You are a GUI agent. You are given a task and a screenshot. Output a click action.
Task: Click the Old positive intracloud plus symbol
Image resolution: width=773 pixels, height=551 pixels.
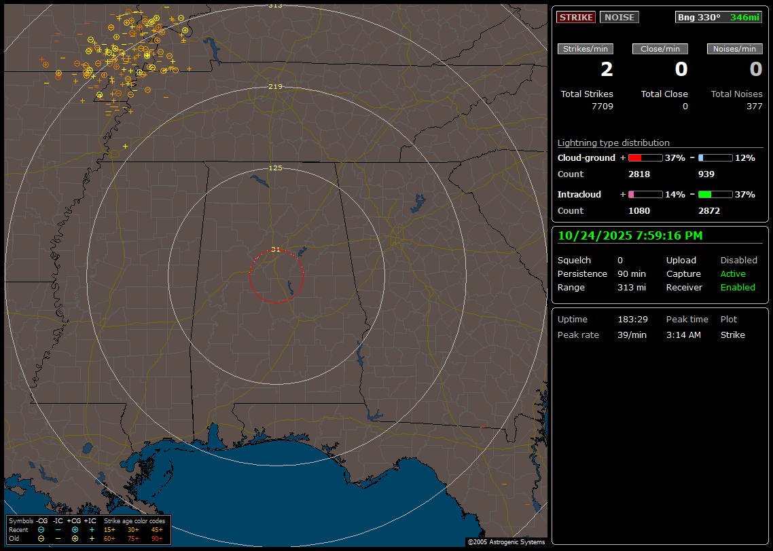pyautogui.click(x=92, y=538)
